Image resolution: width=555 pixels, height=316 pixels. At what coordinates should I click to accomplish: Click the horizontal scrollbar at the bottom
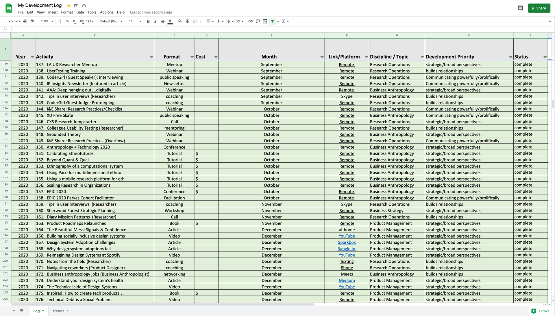coord(163,304)
